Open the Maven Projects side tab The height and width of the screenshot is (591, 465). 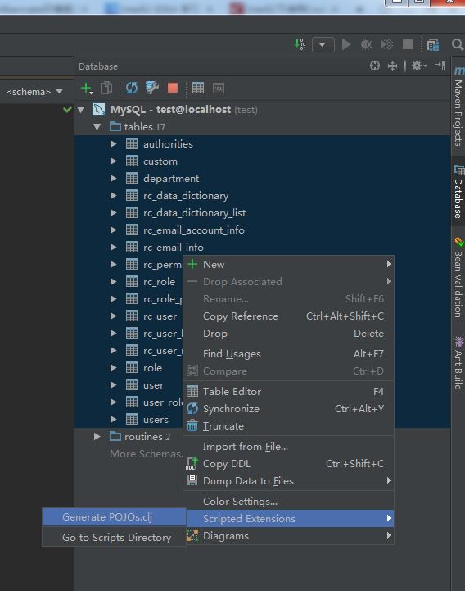pos(458,107)
